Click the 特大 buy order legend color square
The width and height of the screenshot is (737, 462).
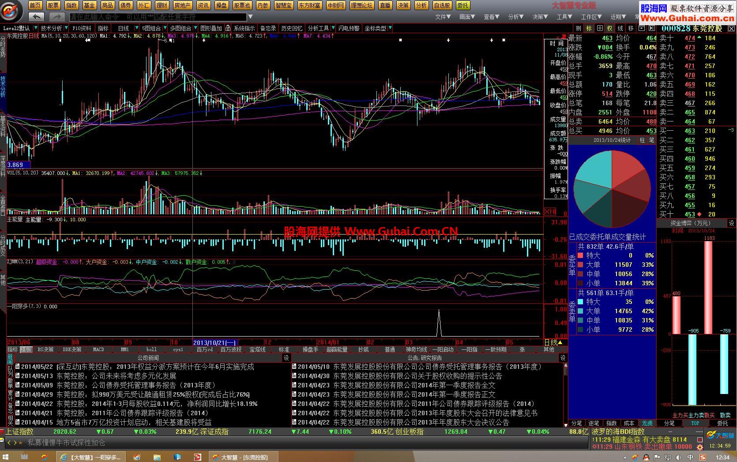[x=581, y=255]
